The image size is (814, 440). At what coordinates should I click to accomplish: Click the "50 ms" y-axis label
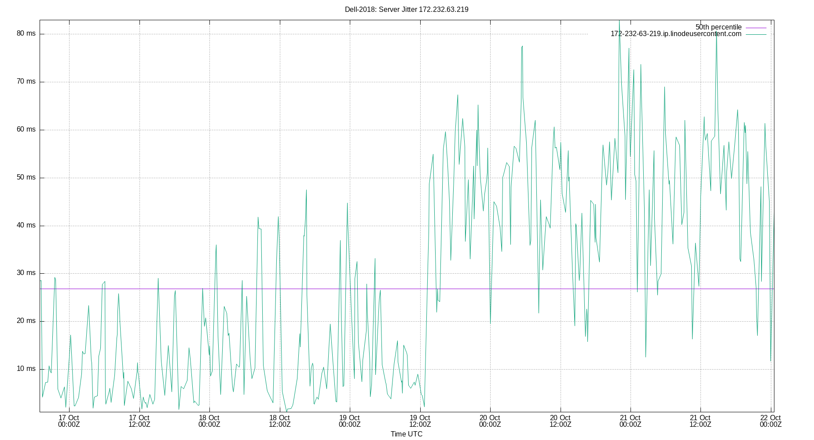coord(26,177)
